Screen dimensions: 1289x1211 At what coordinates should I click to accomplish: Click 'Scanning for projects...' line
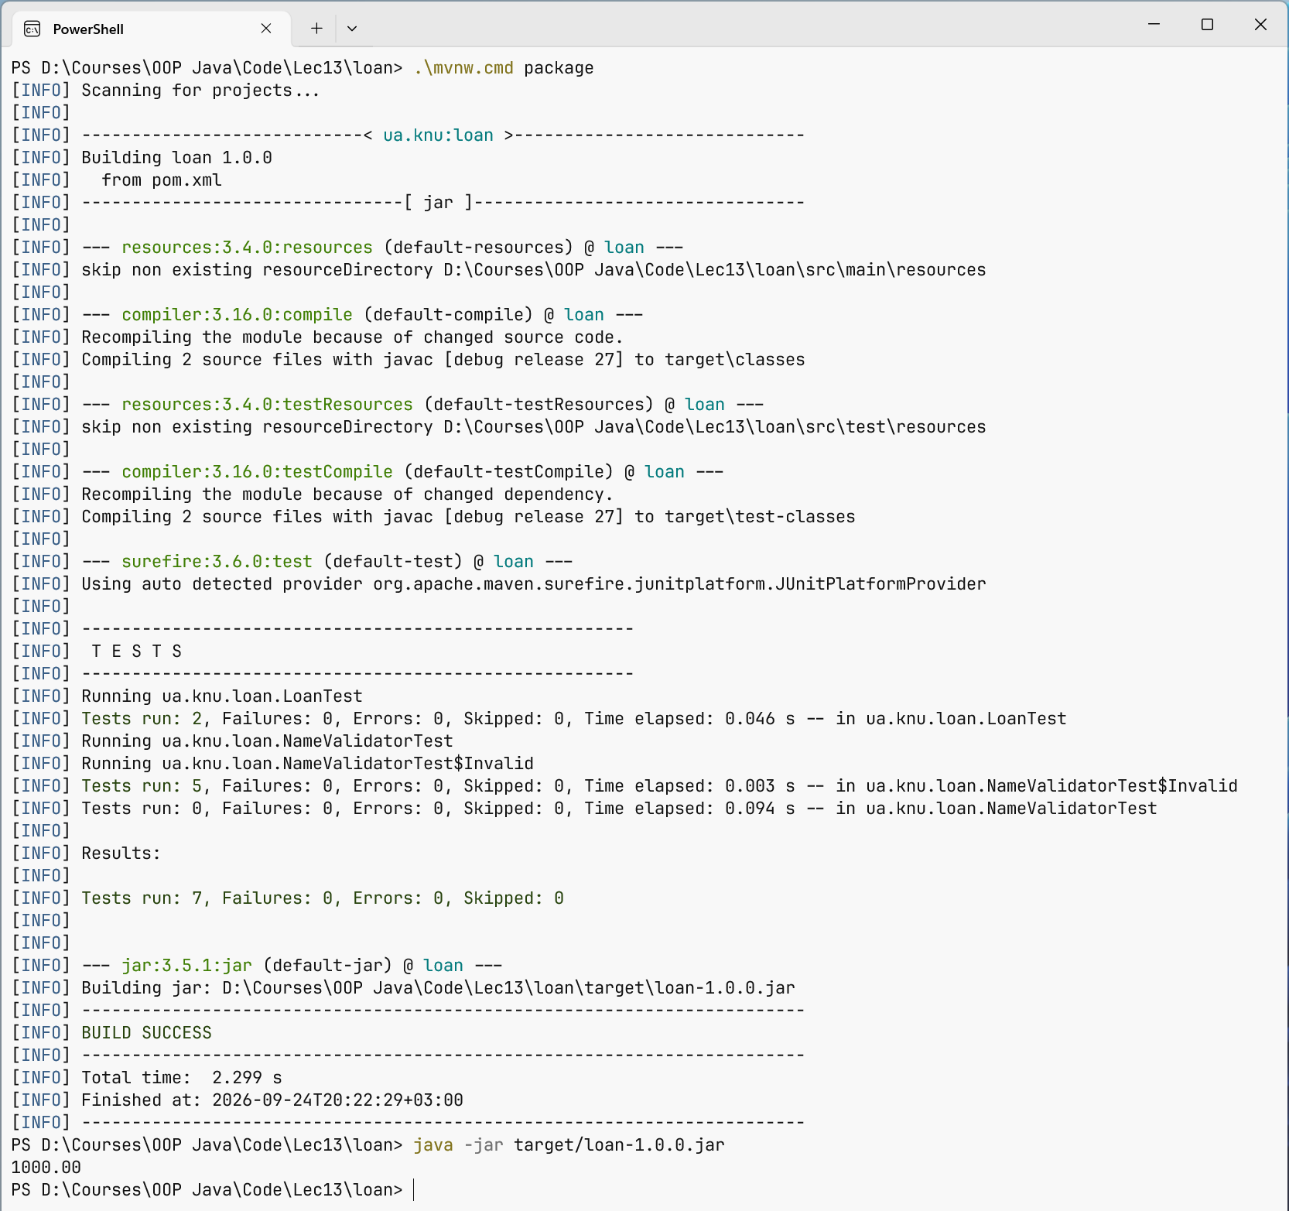(x=200, y=91)
